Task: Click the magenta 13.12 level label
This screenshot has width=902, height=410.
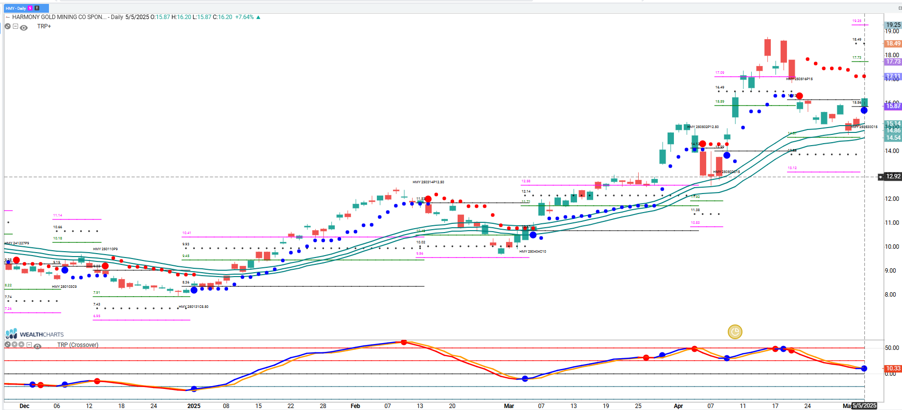Action: (792, 168)
